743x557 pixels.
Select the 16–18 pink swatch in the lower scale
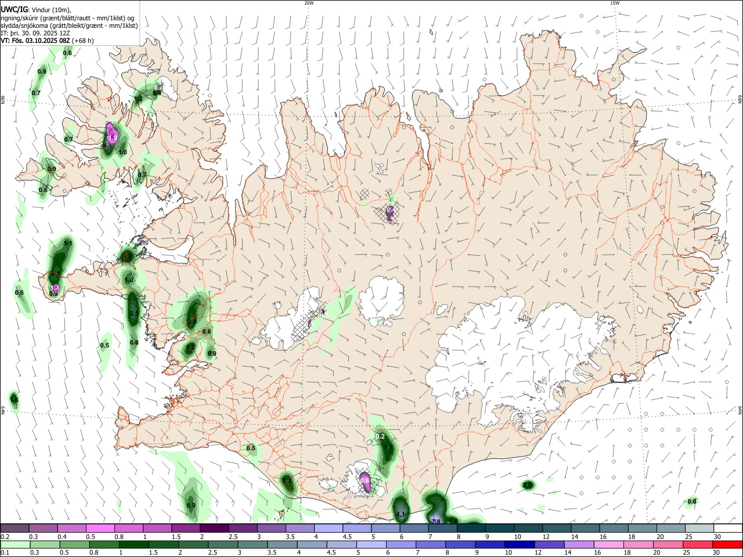pyautogui.click(x=609, y=545)
